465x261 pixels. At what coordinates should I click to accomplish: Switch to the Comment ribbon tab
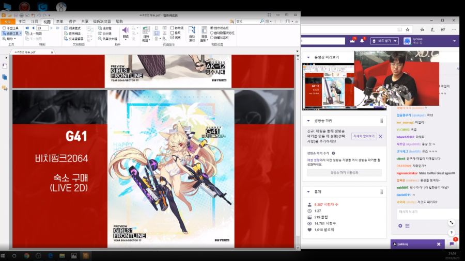point(35,22)
